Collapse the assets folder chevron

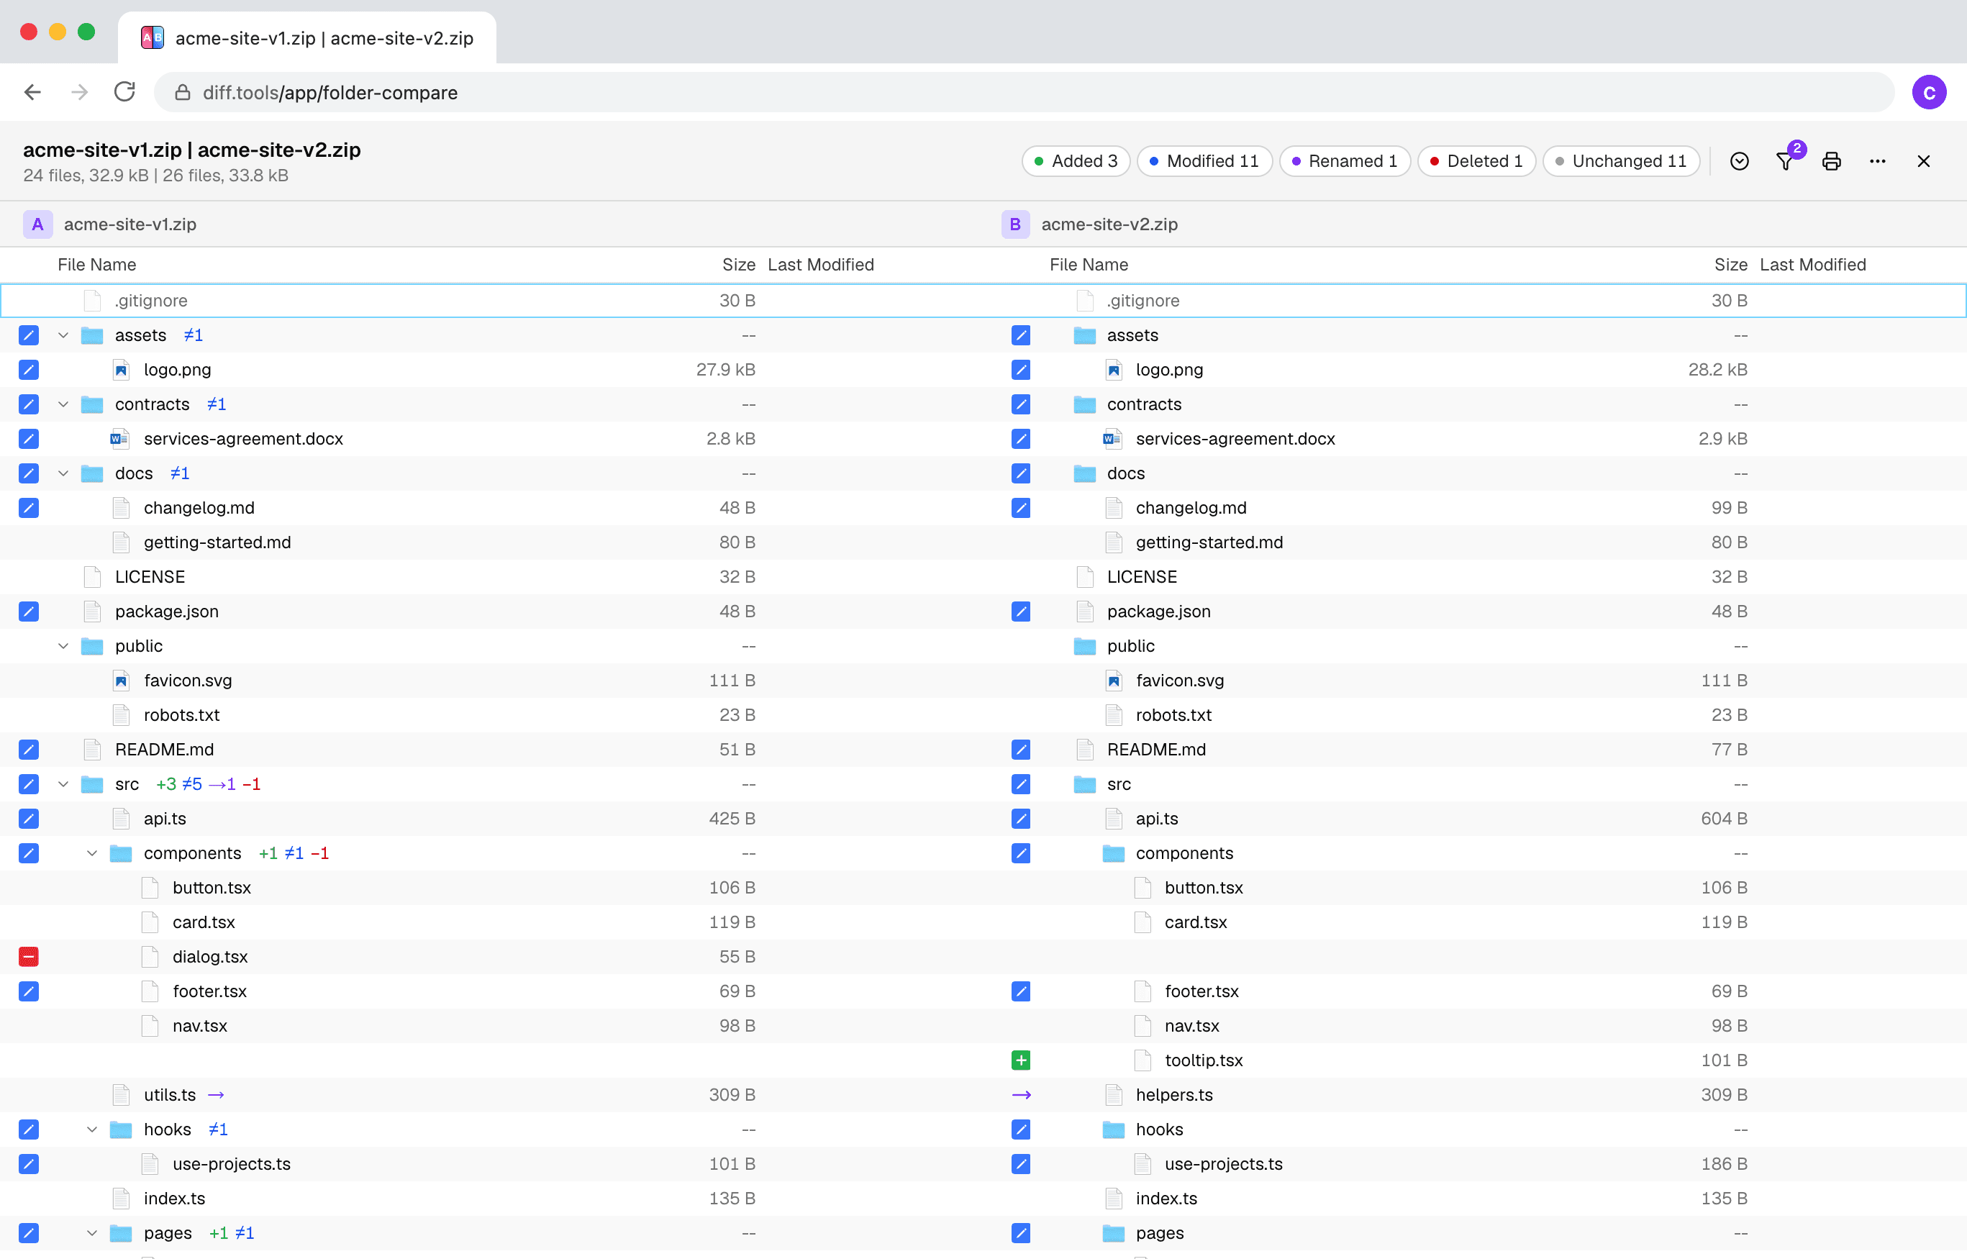(x=63, y=335)
